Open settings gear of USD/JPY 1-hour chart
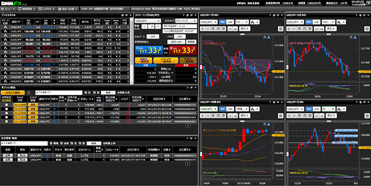 [274, 102]
